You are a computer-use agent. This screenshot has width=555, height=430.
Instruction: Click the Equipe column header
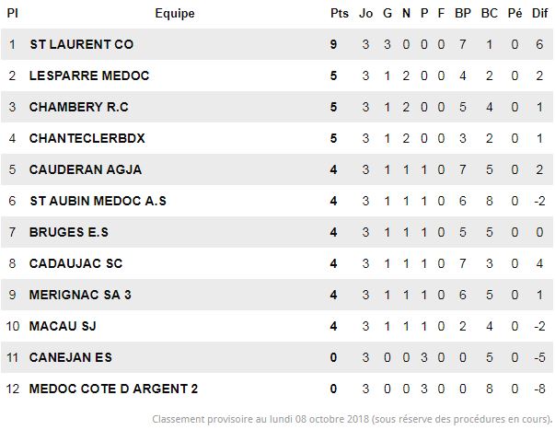click(x=175, y=13)
